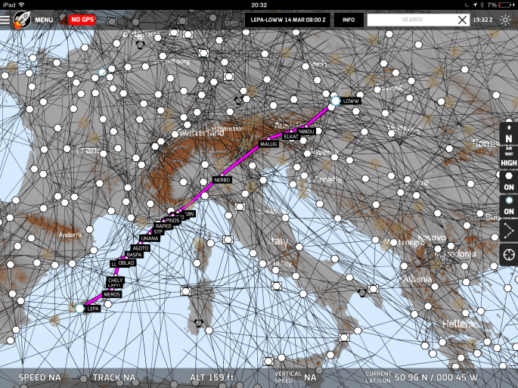Screen dimensions: 518x388
Task: Open the hamburger menu icon
Action: click(x=6, y=20)
